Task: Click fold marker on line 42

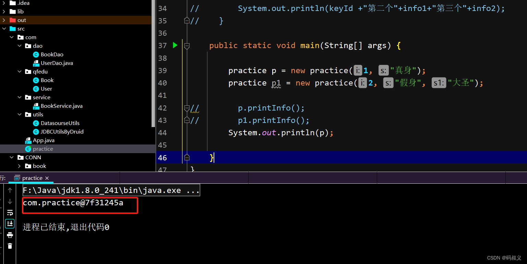Action: tap(187, 108)
